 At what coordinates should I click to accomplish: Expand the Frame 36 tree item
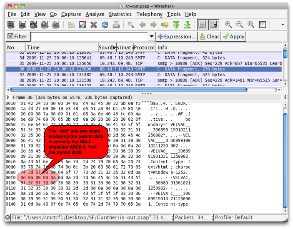tap(8, 97)
